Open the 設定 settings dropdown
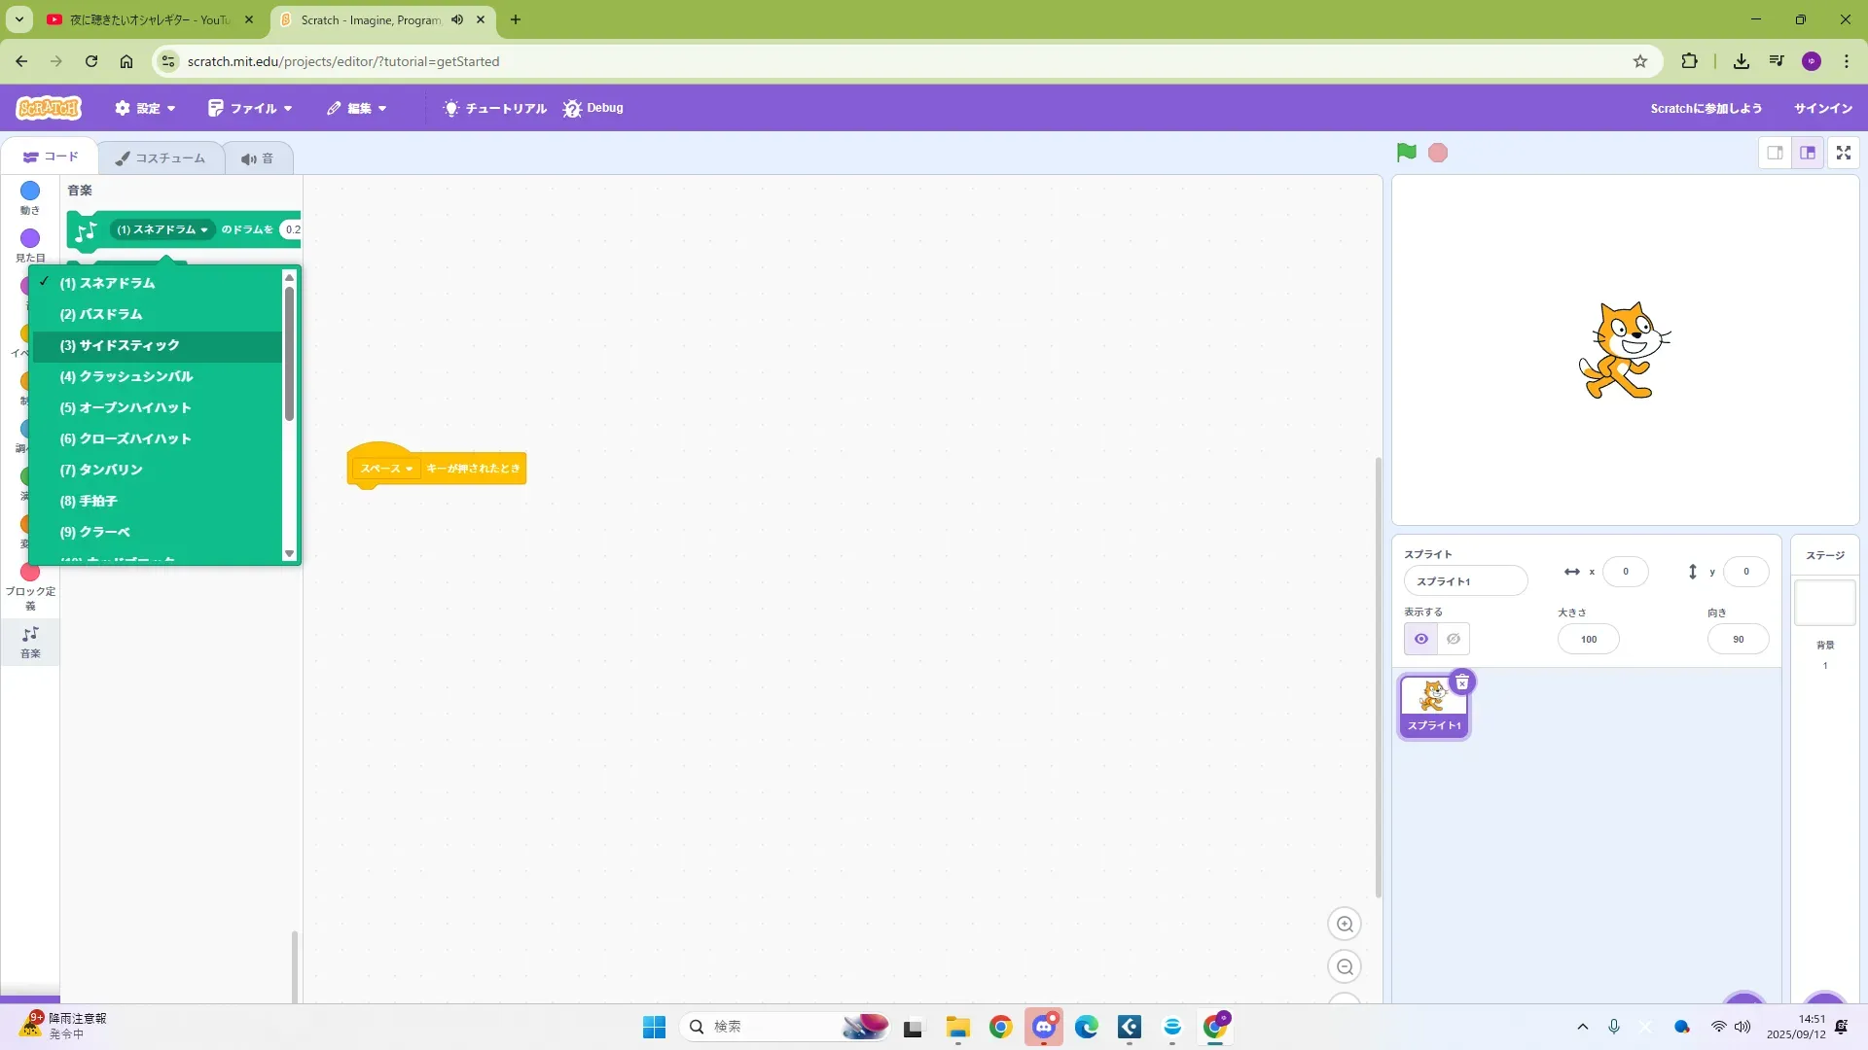 145,108
